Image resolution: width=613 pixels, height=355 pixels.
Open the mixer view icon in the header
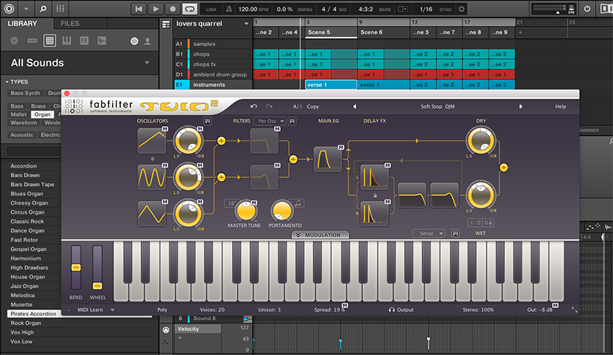(61, 9)
